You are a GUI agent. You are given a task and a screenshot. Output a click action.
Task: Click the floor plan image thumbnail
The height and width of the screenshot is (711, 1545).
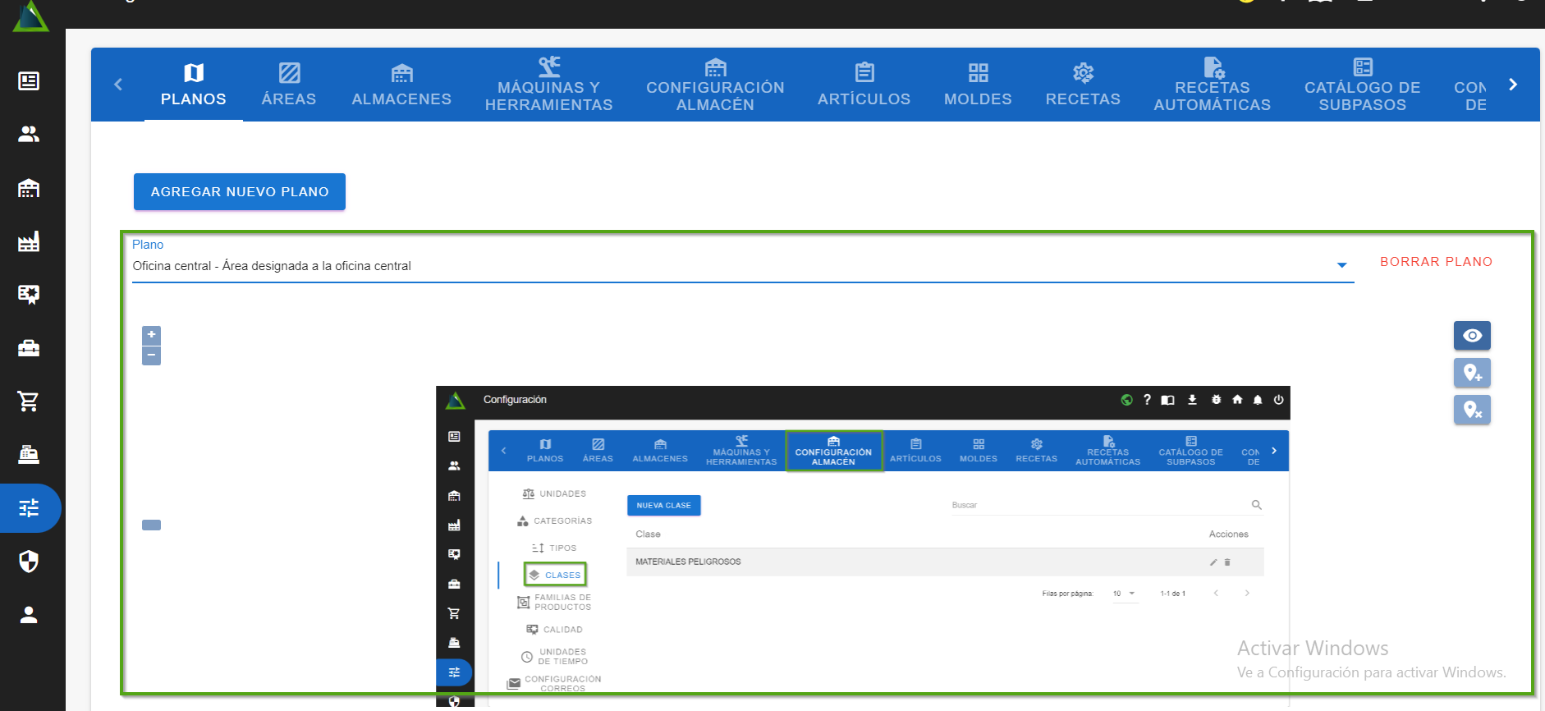point(862,542)
